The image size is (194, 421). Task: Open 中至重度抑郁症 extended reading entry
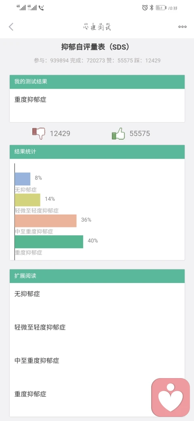coord(97,361)
